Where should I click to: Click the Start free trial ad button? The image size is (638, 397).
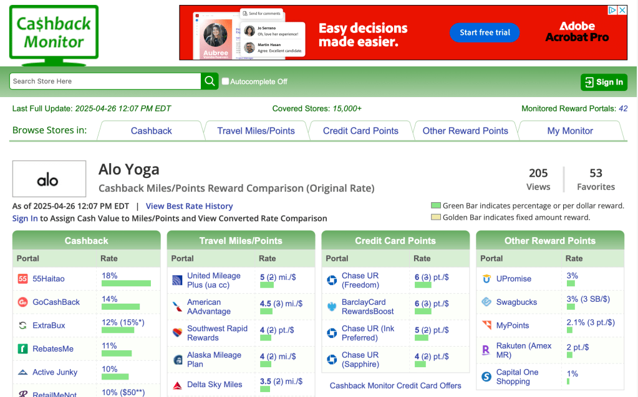[485, 33]
